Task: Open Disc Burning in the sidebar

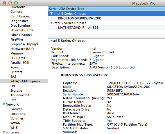Action: [x=20, y=26]
